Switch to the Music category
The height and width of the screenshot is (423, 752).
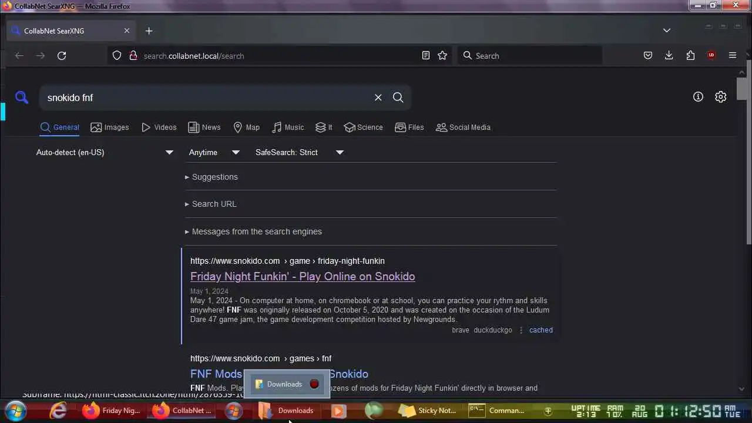288,127
